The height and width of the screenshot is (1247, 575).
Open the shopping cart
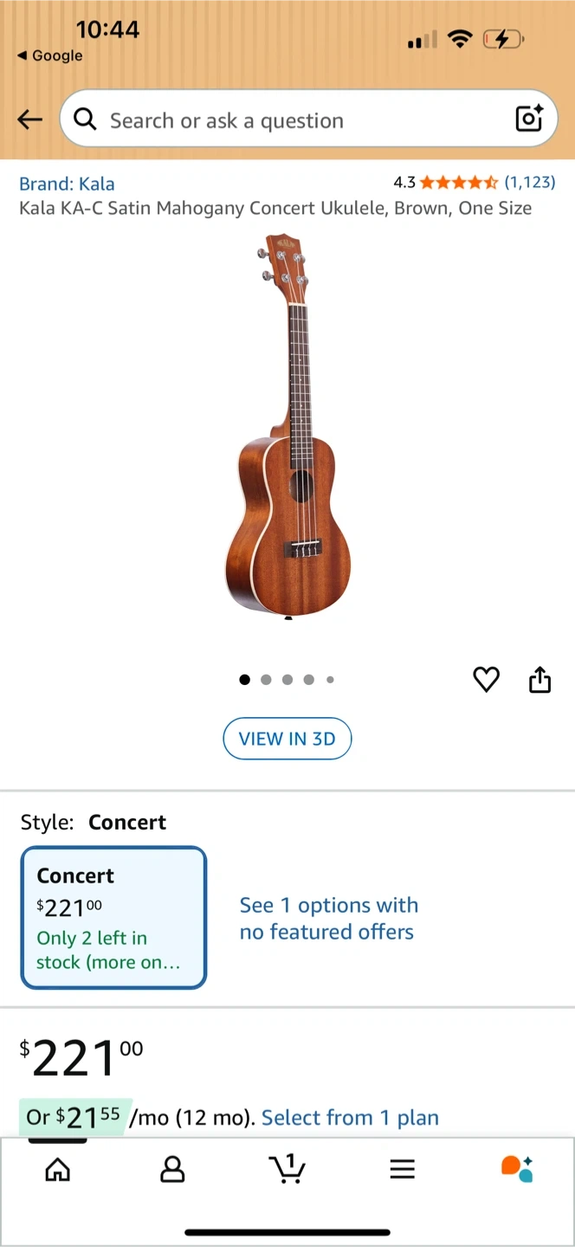pos(287,1169)
